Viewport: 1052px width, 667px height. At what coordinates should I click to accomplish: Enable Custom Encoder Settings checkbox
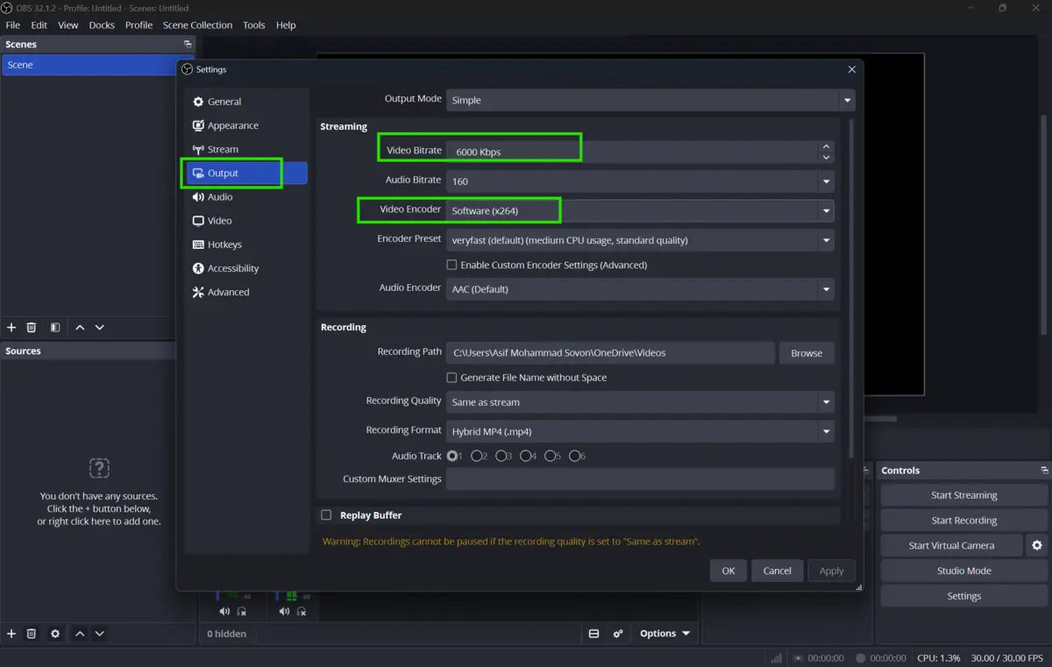pos(451,265)
